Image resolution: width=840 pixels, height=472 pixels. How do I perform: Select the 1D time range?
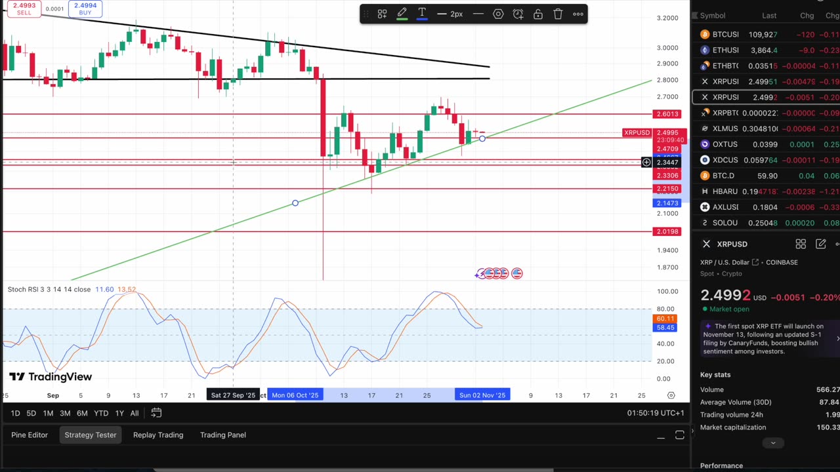[15, 413]
